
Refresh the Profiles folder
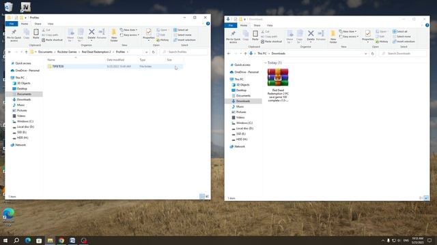(x=153, y=52)
